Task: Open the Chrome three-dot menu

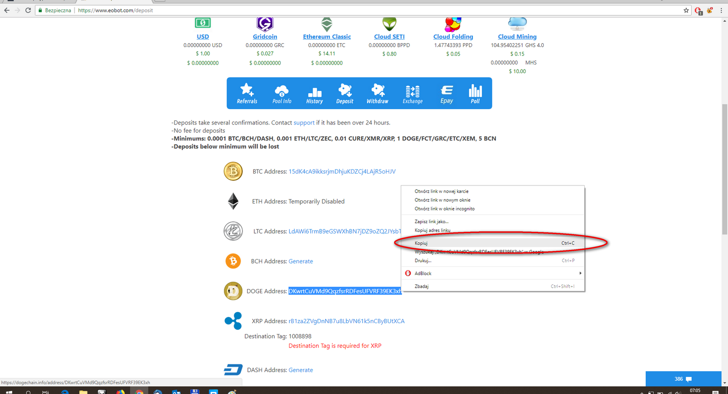Action: point(721,10)
